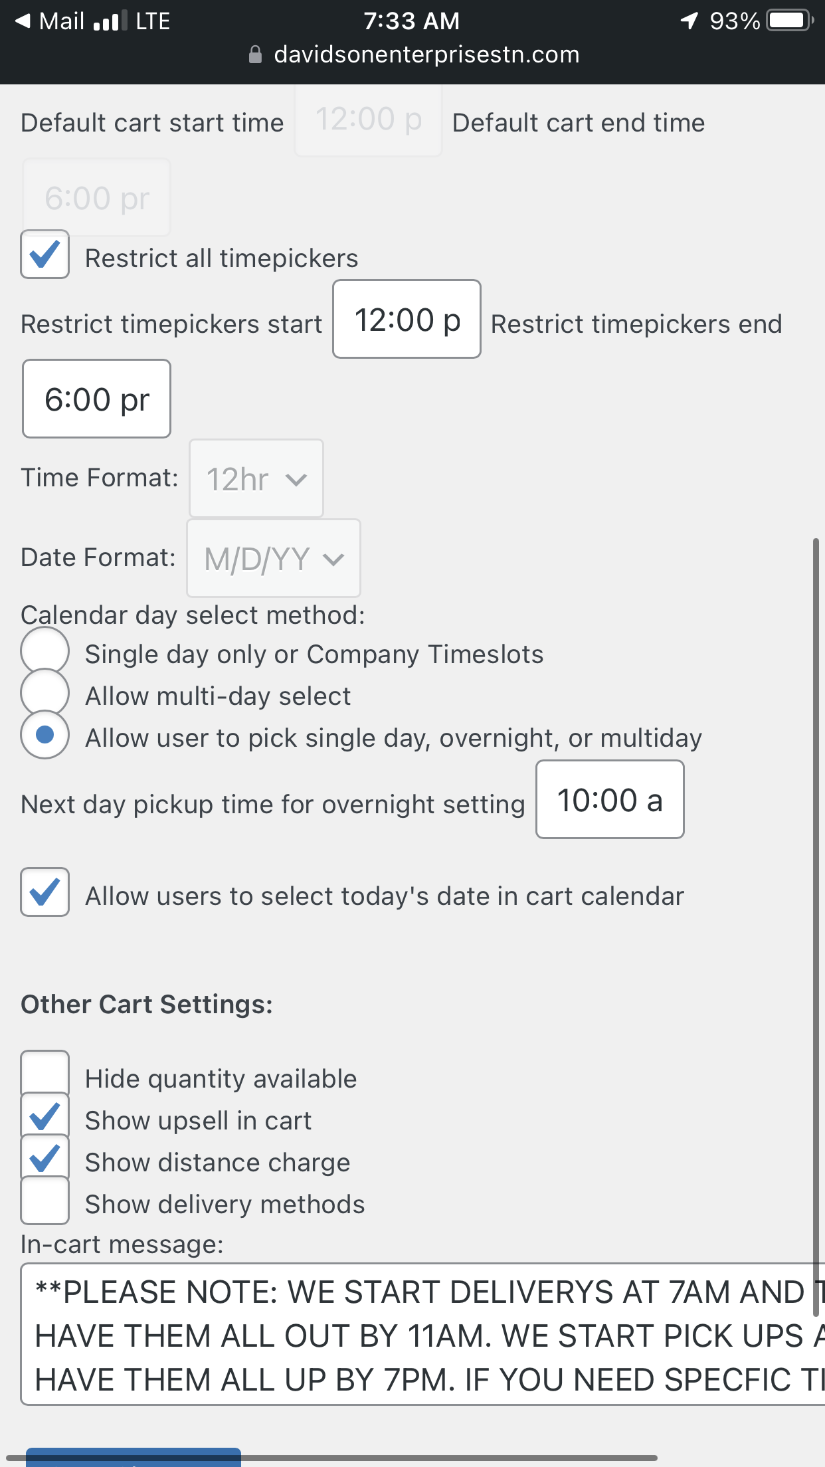Open Restrict timepickers start time field
The height and width of the screenshot is (1467, 825).
click(x=407, y=320)
